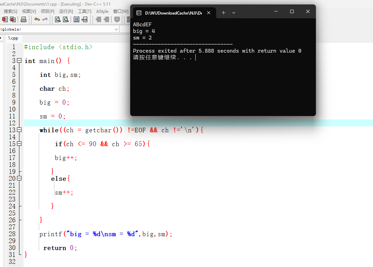Click the 'int big,sm;' declaration
Viewport: 373px width, 267px height.
60,75
